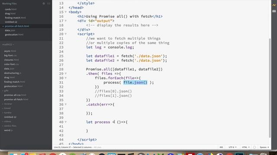Collapse the forEach fold on line 30

point(66,78)
